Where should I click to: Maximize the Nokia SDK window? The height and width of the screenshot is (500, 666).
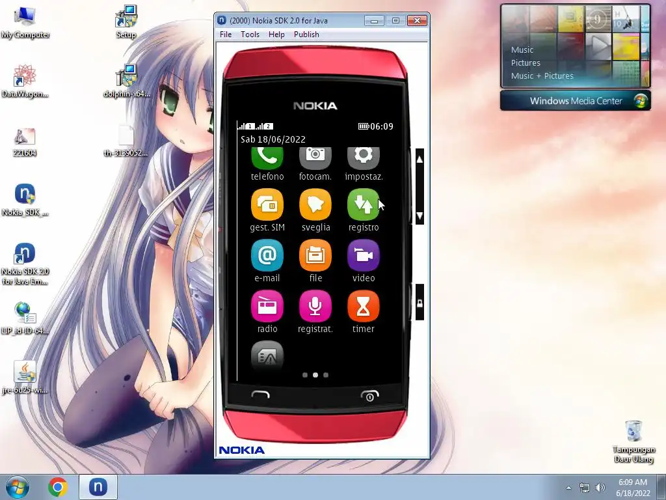pyautogui.click(x=395, y=20)
